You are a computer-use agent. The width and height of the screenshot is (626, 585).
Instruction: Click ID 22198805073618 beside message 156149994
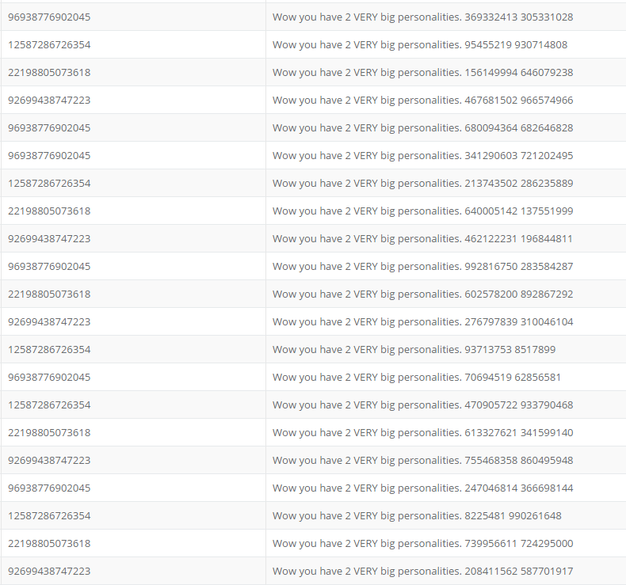[49, 73]
